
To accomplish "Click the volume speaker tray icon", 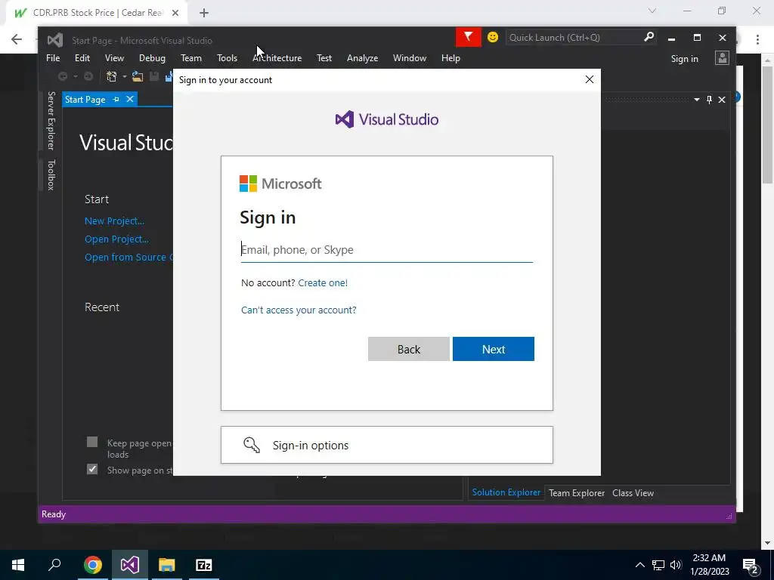I will [x=676, y=565].
